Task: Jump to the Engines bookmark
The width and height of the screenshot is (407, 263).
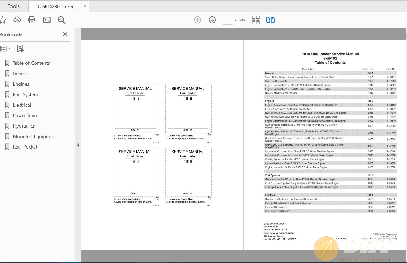Action: coord(21,84)
